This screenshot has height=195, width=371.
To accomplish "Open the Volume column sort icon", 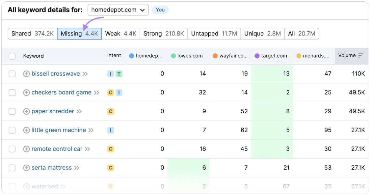I will coord(361,56).
